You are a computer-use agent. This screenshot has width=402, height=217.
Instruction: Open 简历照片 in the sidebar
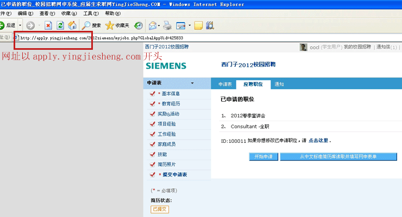tap(167, 165)
